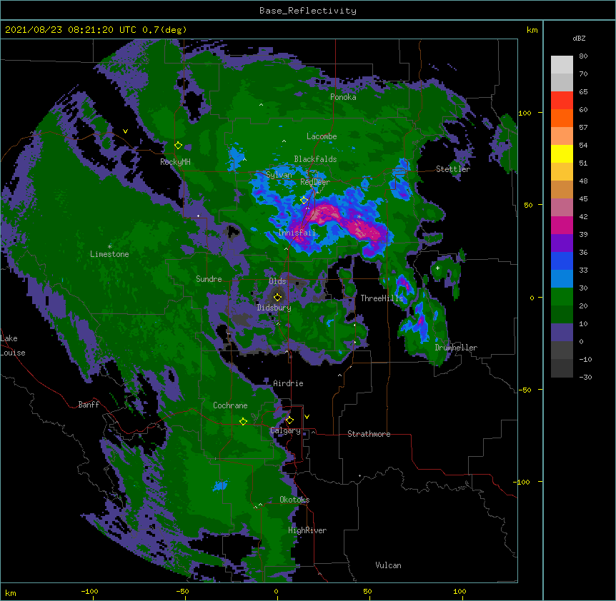This screenshot has height=601, width=616.
Task: Click the yellow V marker east of Calgary
Action: coord(307,417)
